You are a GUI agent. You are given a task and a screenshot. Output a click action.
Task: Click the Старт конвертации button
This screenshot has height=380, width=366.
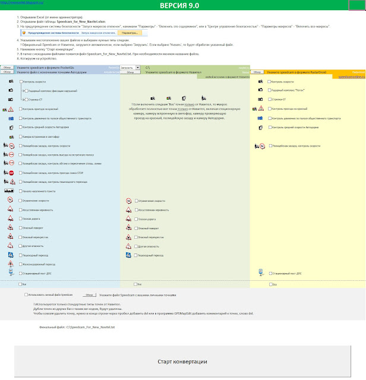click(182, 362)
